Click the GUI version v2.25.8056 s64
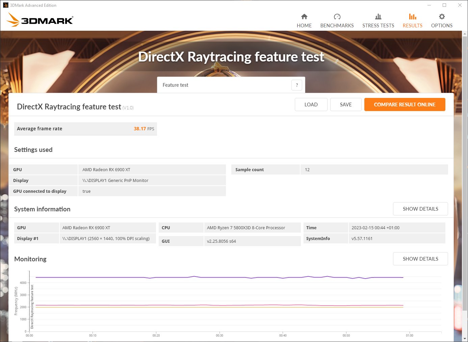Viewport: 468px width, 342px height. click(222, 241)
